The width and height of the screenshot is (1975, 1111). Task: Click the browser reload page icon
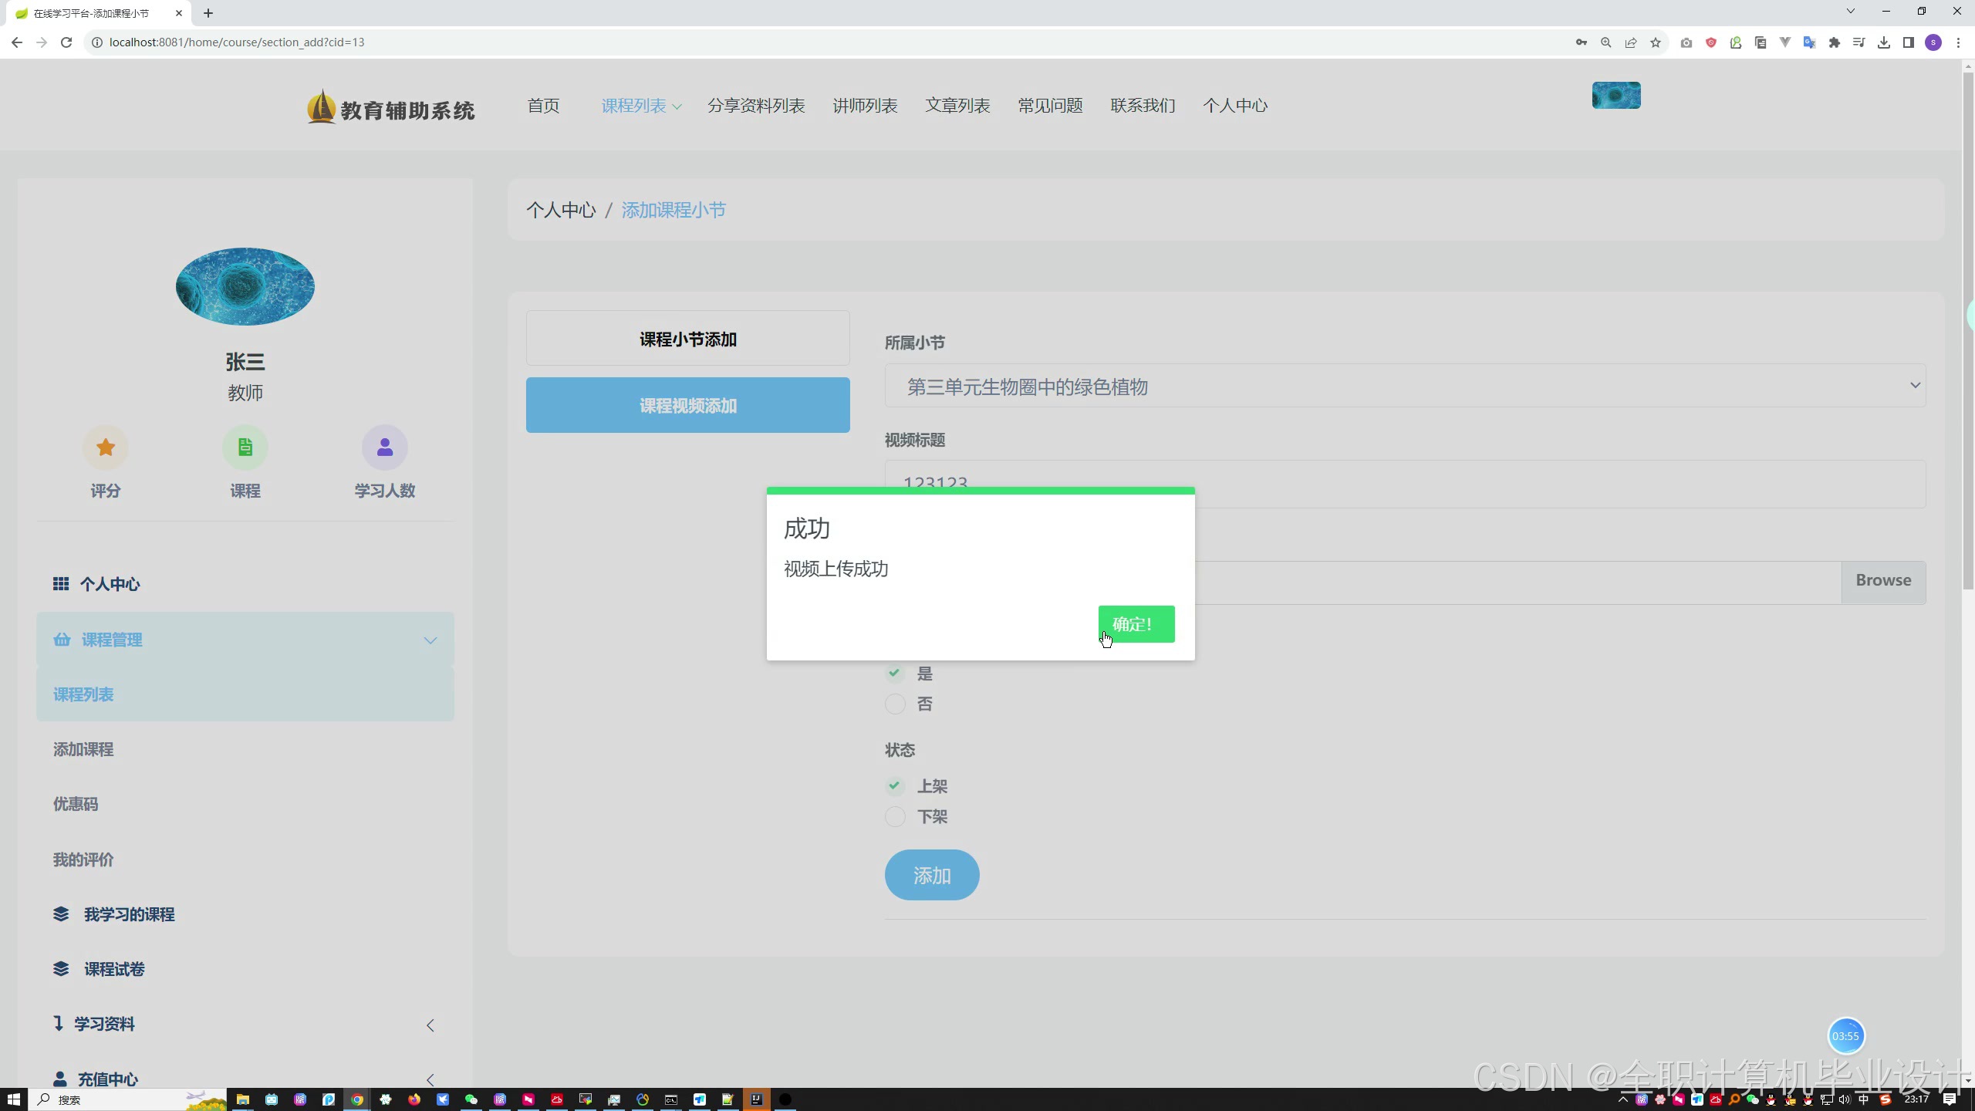[x=66, y=42]
